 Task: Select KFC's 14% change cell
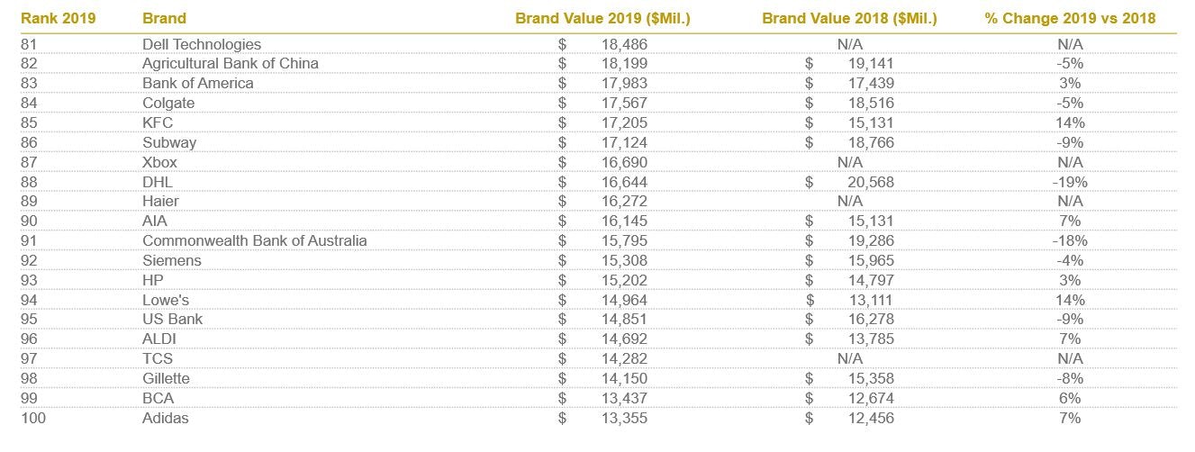click(x=1070, y=123)
